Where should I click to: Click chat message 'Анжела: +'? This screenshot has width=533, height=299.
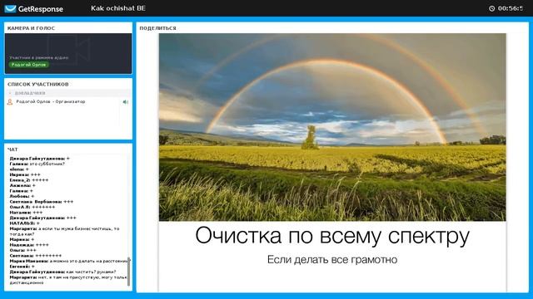coord(22,185)
